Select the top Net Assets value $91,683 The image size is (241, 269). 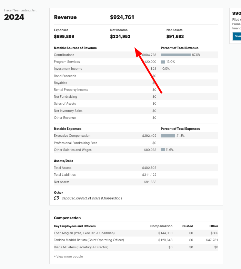175,37
